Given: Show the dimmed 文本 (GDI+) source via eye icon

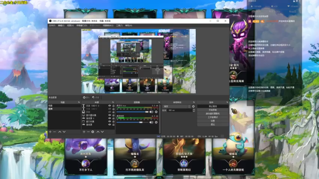Looking at the screenshot, I should (x=110, y=109).
